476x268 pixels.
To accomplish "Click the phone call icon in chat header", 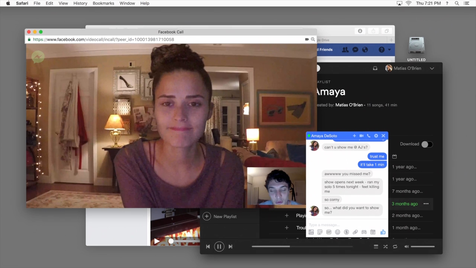I will pyautogui.click(x=369, y=136).
